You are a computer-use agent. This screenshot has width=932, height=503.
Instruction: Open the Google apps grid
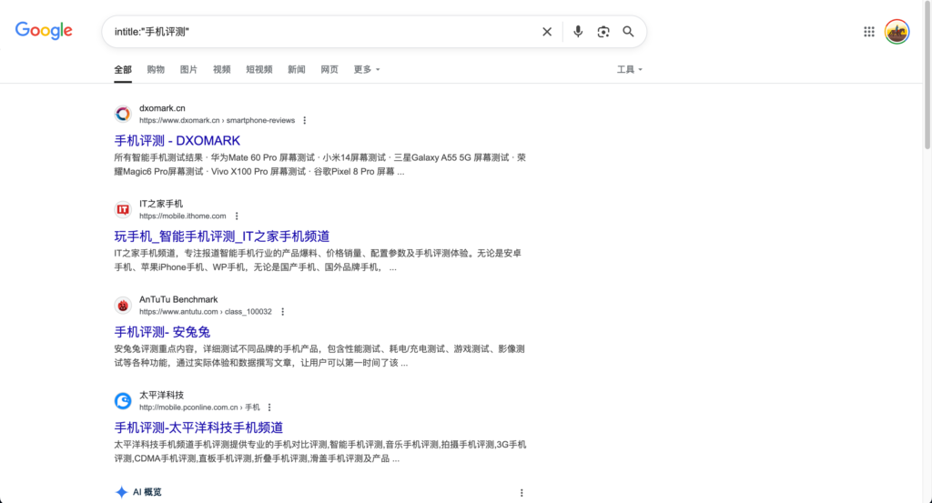pyautogui.click(x=869, y=32)
